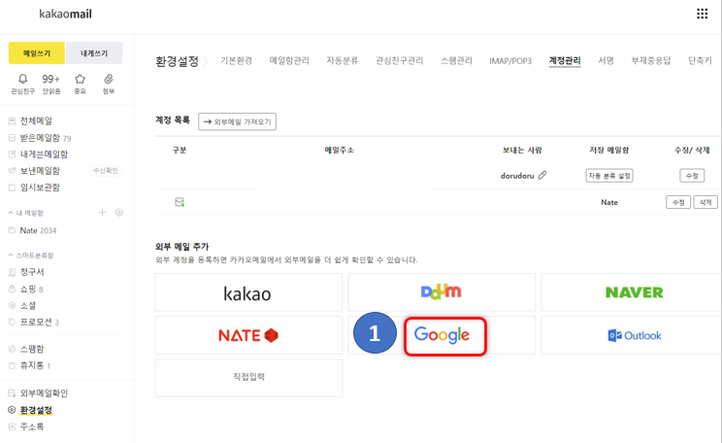Open the apps grid menu icon

pyautogui.click(x=702, y=14)
